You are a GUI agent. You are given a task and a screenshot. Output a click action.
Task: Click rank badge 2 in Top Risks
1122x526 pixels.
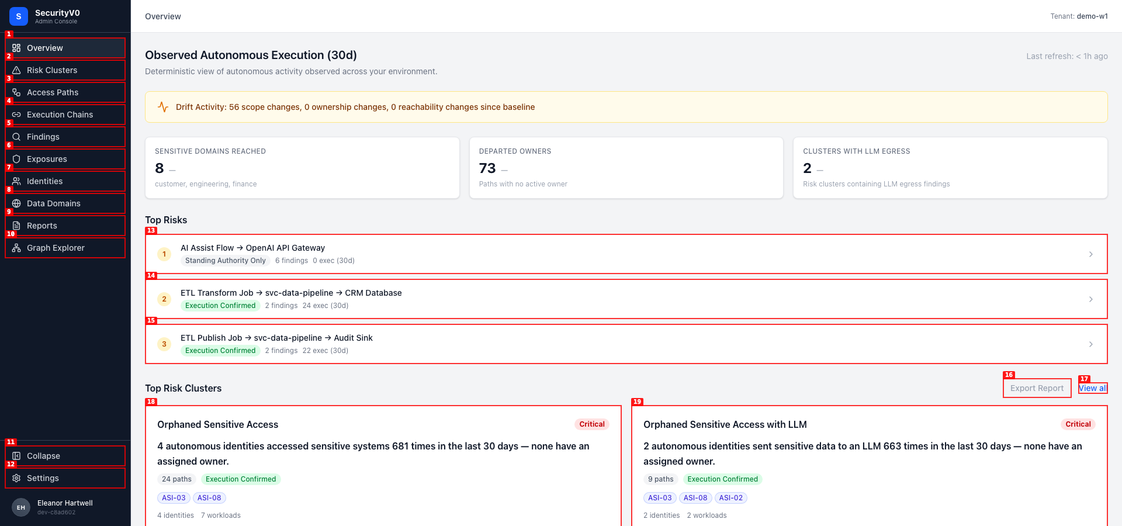[164, 299]
